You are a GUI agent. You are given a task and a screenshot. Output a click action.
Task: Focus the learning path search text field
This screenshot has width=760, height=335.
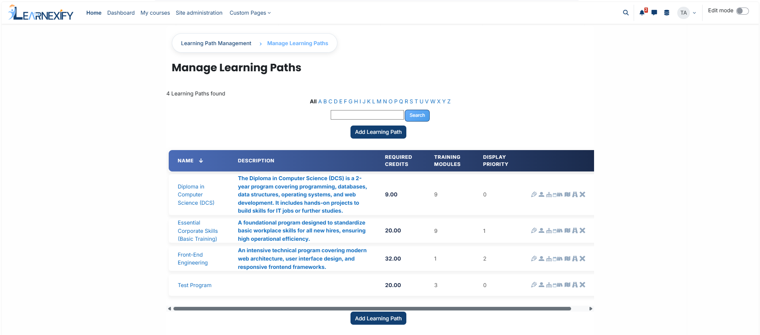367,115
